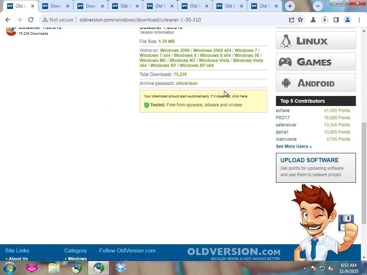Click the Not secure warning icon
Viewport: 367px width, 275px height.
click(45, 20)
